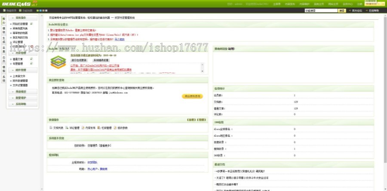Click the 隐藏菜单 hide-menu icon
Viewport: 387px width, 191px height.
coord(4,11)
